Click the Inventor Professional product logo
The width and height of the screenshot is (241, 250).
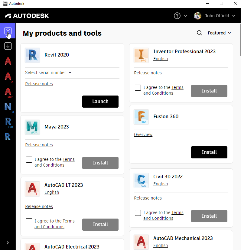tap(141, 55)
